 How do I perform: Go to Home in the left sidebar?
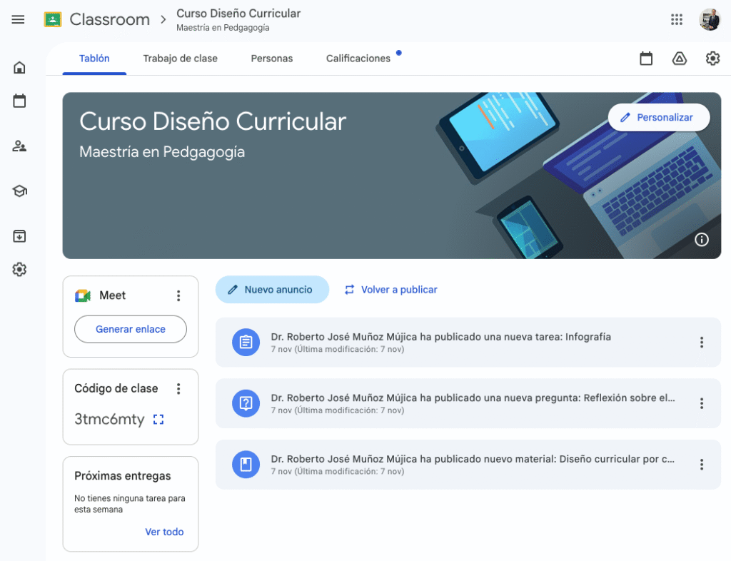[19, 68]
